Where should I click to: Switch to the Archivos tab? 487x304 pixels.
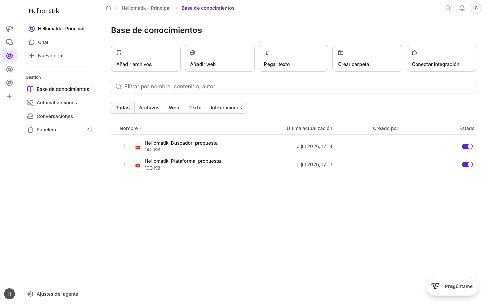click(149, 108)
